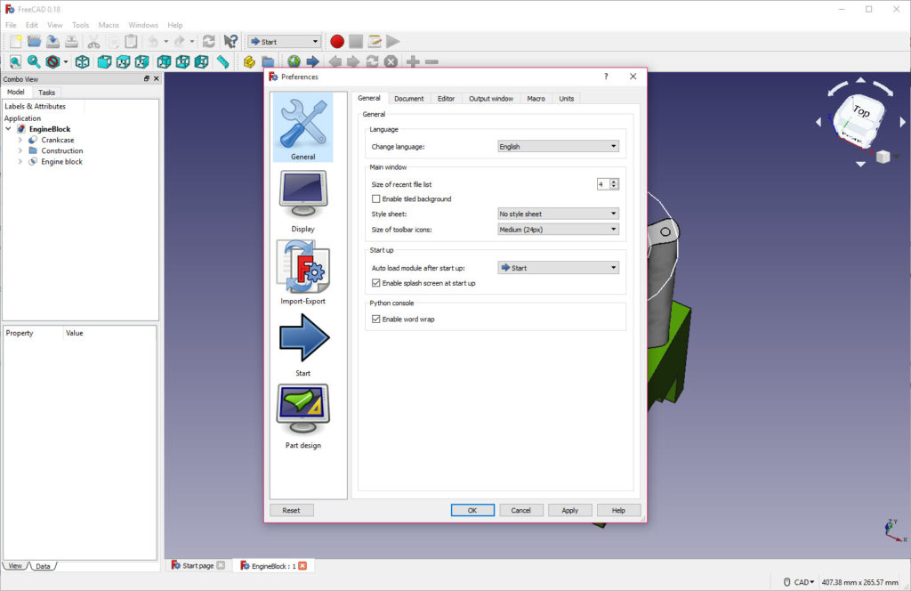Expand the Crankcase tree item
The image size is (911, 591).
(20, 140)
